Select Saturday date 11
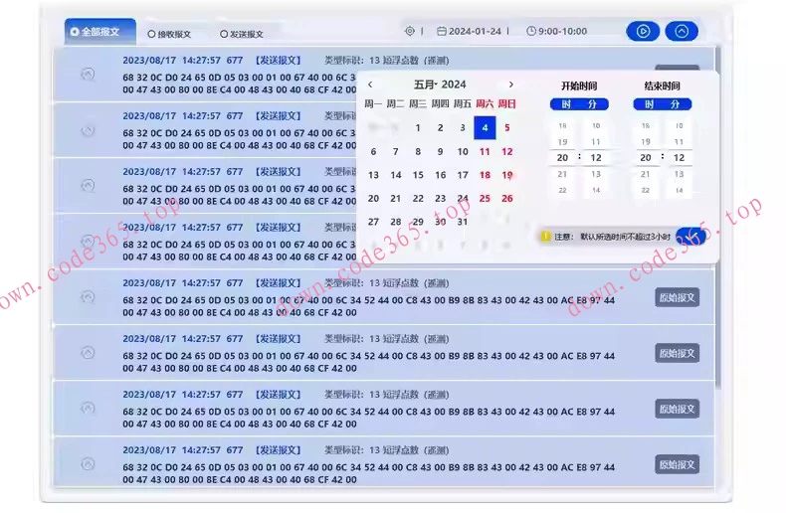 485,151
